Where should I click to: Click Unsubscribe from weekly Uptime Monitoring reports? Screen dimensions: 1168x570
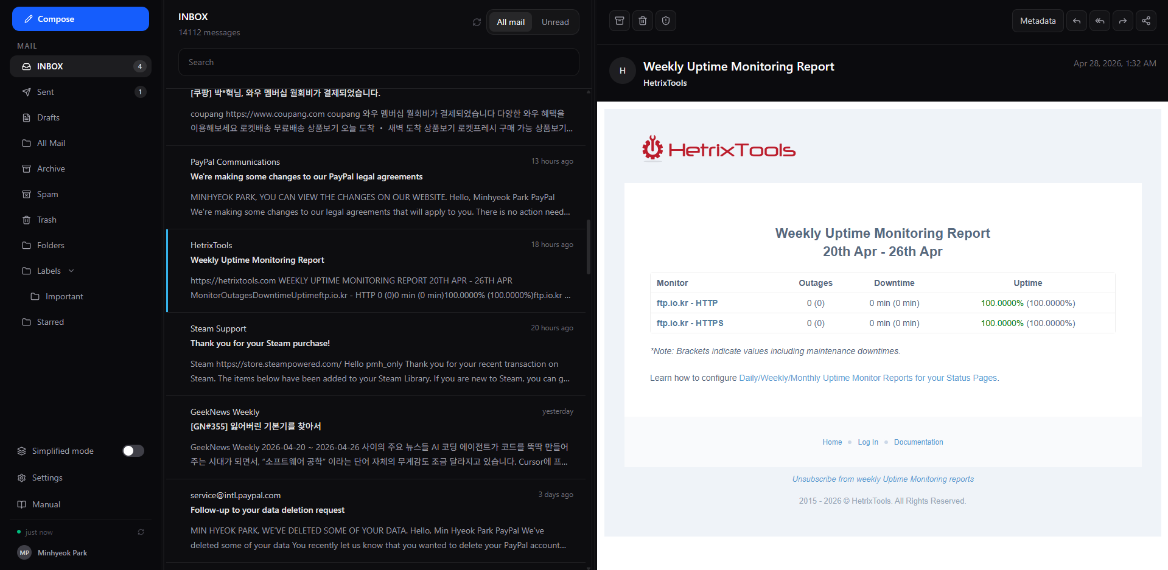coord(883,479)
